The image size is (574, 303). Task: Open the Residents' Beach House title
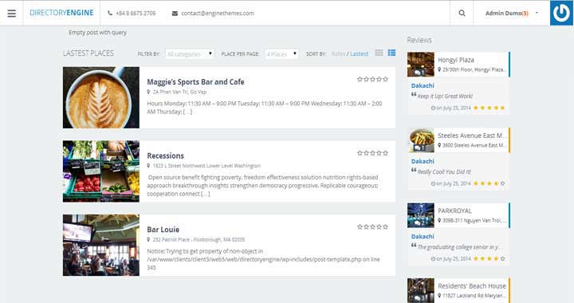(x=472, y=286)
